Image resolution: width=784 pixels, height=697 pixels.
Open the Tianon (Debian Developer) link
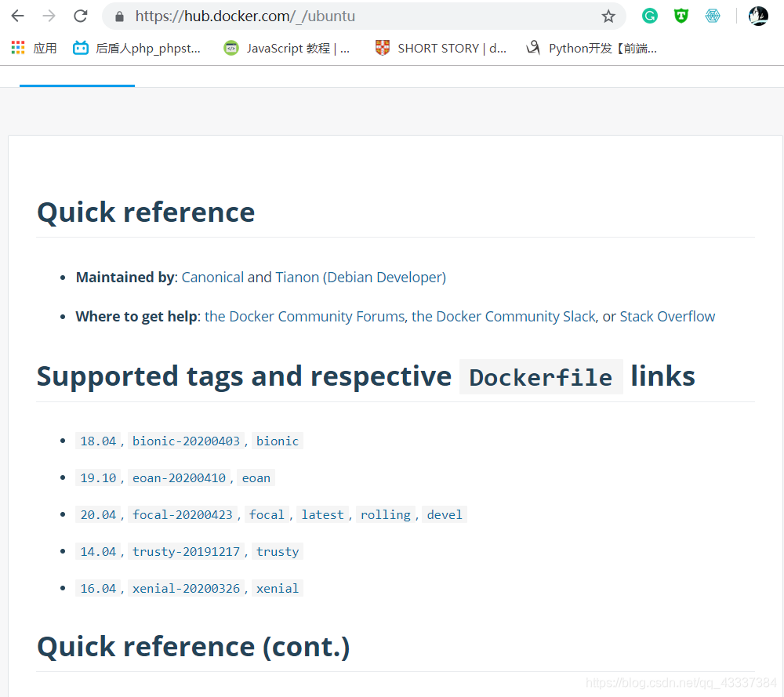pos(361,277)
